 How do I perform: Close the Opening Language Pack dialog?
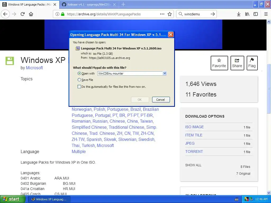pyautogui.click(x=171, y=35)
